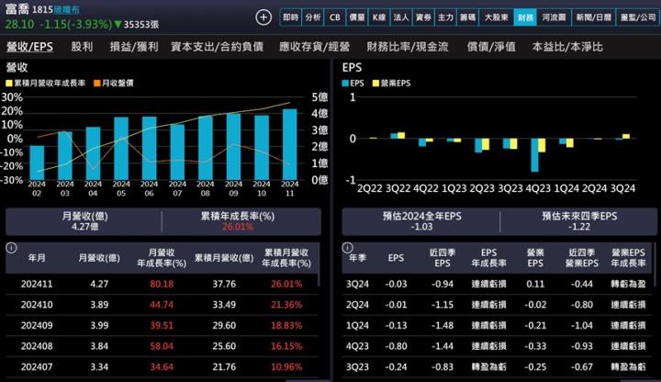
Task: Select 應收存貨/經營 sub-tab
Action: 315,47
